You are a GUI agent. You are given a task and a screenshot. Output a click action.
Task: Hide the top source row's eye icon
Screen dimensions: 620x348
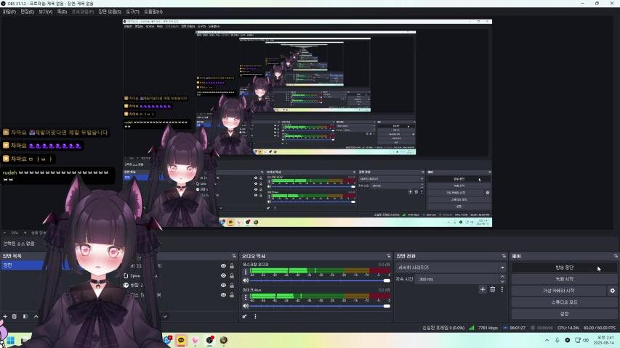[x=223, y=266]
